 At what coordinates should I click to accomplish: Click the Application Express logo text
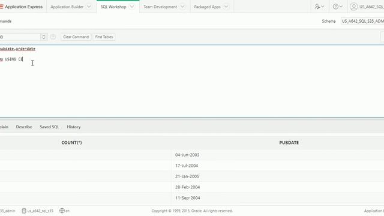[x=24, y=7]
